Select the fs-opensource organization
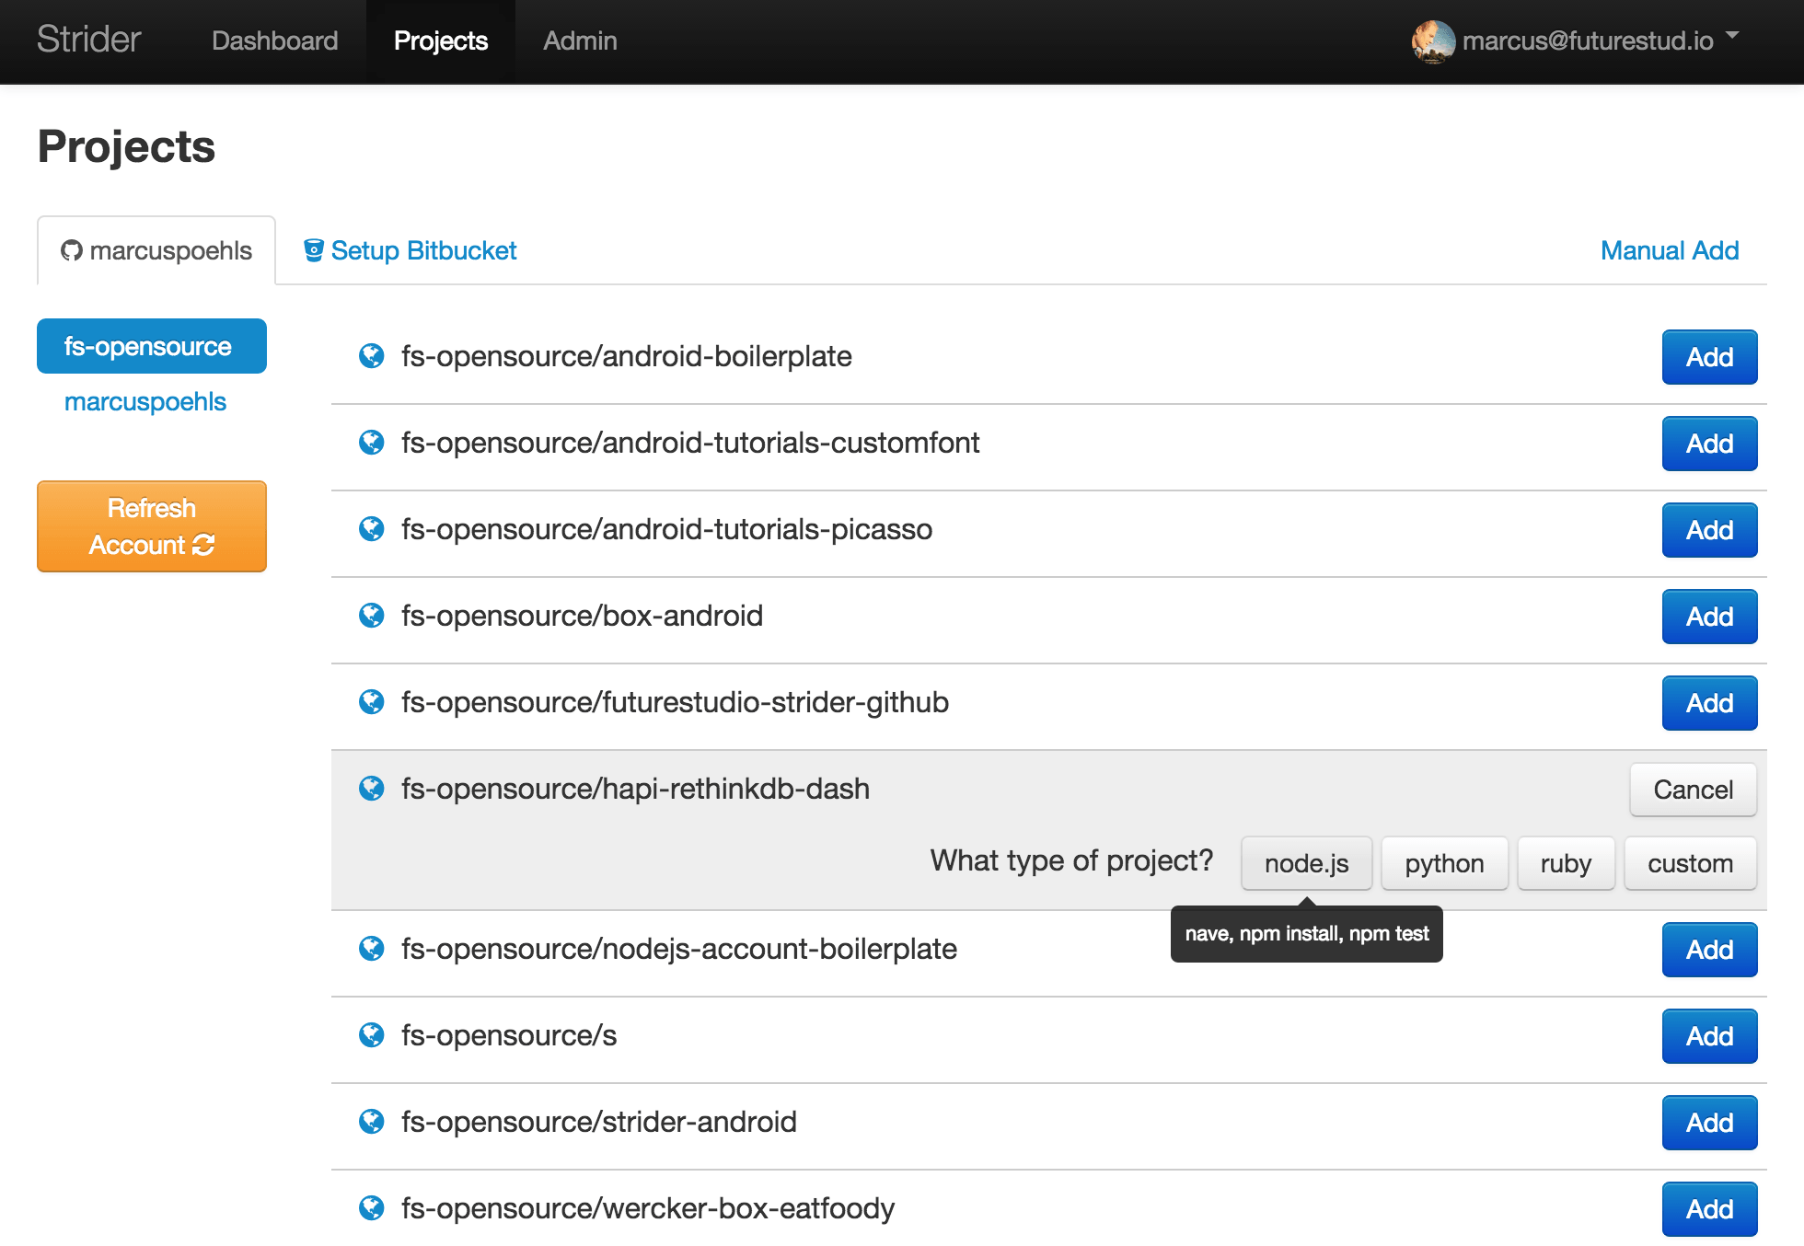Viewport: 1804px width, 1246px height. click(x=152, y=346)
